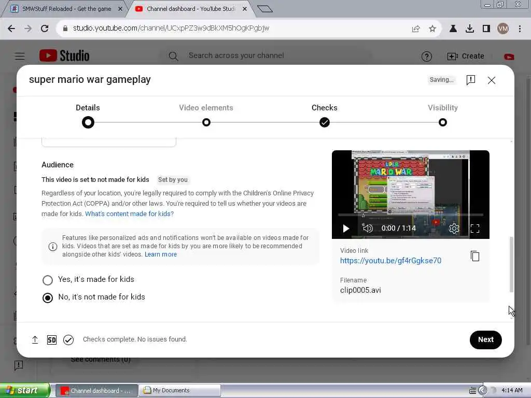Screen dimensions: 531x398
Task: Click the clip0005.avi filename text
Action: coord(360,290)
